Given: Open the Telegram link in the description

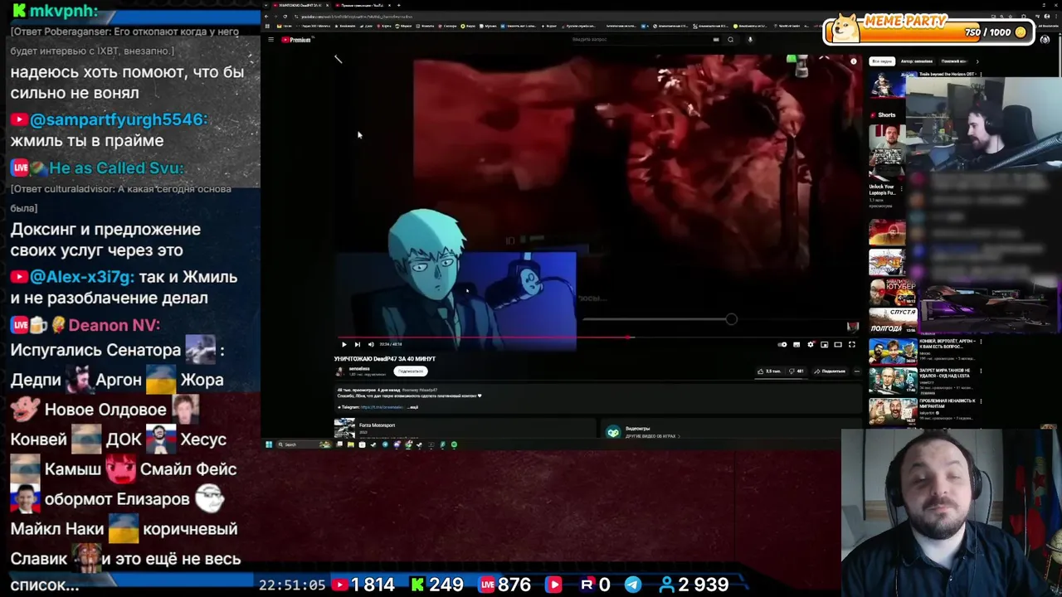Looking at the screenshot, I should pos(382,407).
